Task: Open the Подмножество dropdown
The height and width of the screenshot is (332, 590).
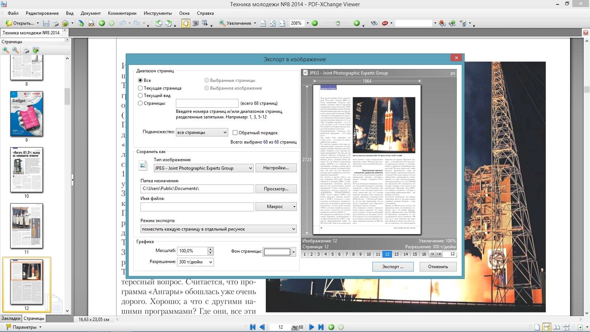Action: pos(202,132)
